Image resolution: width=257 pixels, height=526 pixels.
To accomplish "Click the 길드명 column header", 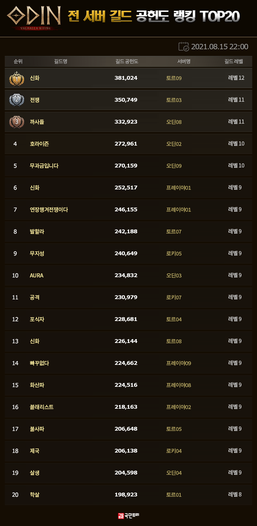I will [x=61, y=61].
